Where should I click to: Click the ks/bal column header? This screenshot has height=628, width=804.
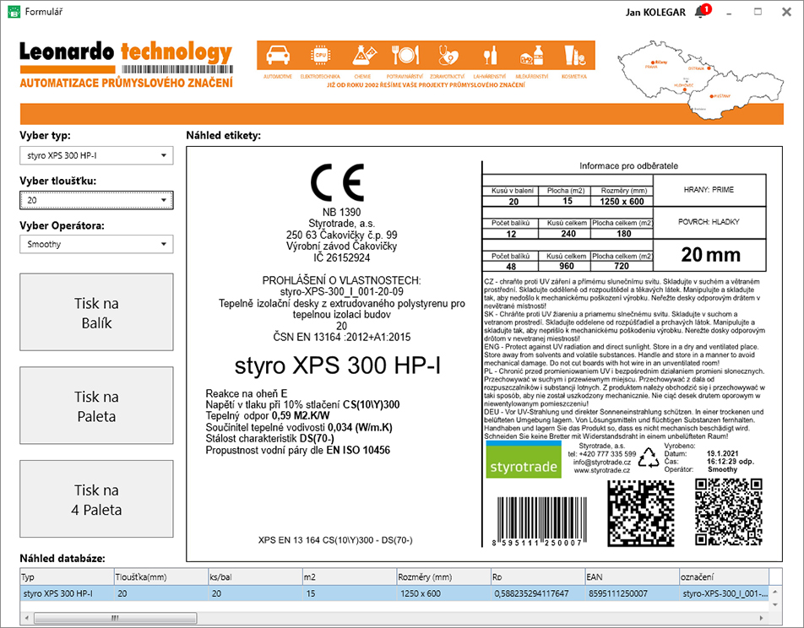point(255,577)
